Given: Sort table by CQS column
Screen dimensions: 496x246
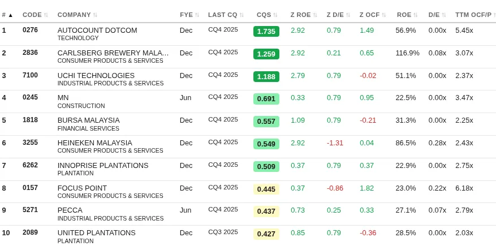Looking at the screenshot, I should [x=267, y=15].
